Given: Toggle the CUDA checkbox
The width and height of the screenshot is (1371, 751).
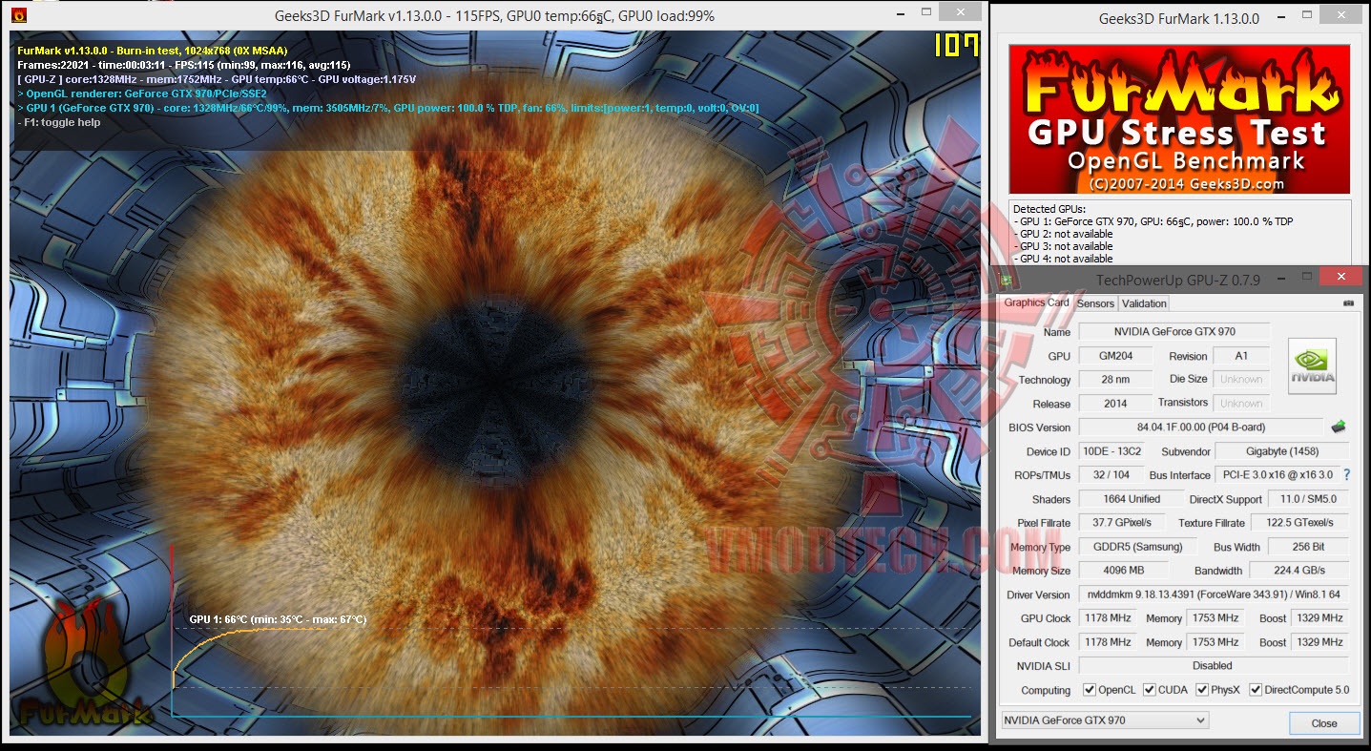Looking at the screenshot, I should 1150,690.
